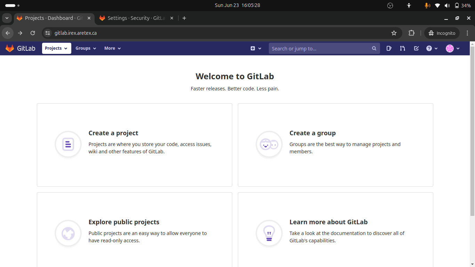Click 'Welcome to GitLab' heading
The image size is (475, 267).
(x=235, y=76)
